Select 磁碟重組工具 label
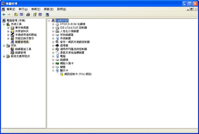The image size is (199, 134). tap(23, 49)
